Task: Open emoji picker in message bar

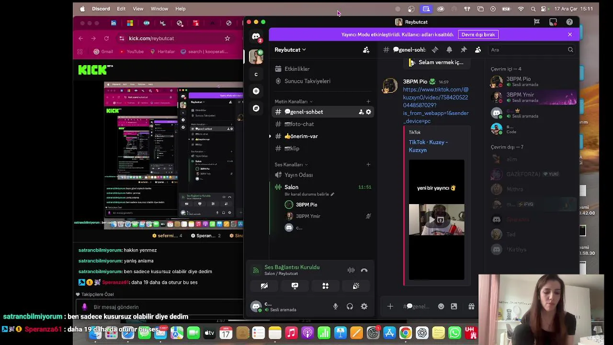Action: pyautogui.click(x=441, y=307)
